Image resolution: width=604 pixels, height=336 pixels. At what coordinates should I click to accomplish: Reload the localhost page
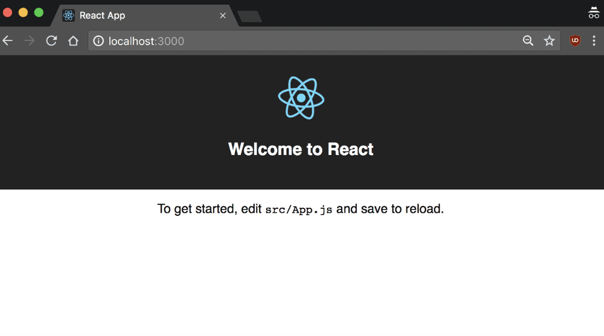[x=51, y=41]
